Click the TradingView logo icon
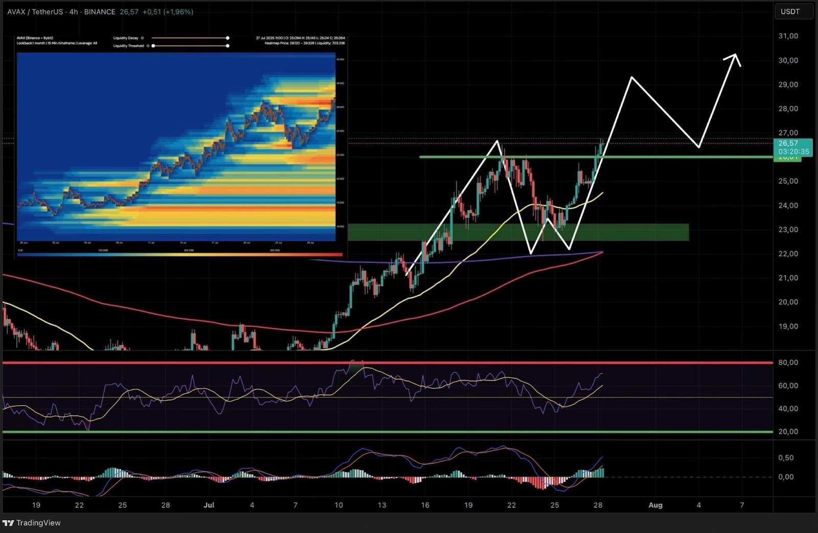Viewport: 818px width, 533px height. click(x=8, y=523)
